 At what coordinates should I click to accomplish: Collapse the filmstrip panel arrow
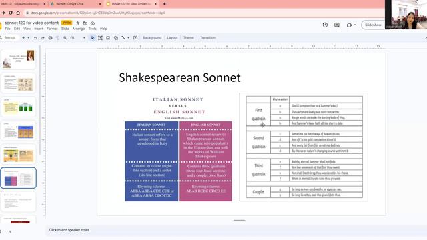[x=10, y=231]
